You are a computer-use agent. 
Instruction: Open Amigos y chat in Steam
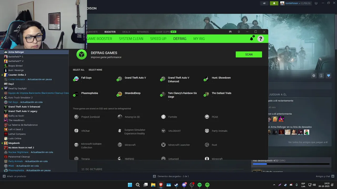323,176
